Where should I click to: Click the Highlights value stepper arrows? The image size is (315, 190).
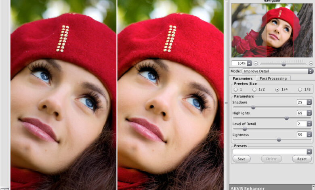click(x=309, y=113)
